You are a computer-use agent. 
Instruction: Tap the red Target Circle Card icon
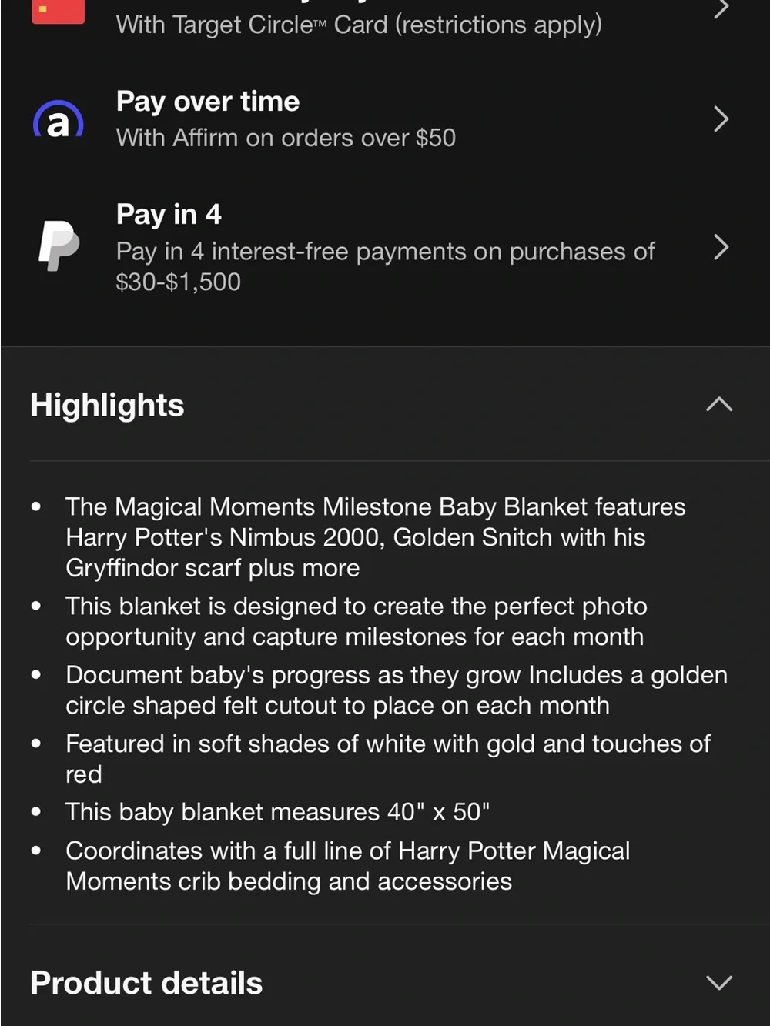(x=59, y=12)
